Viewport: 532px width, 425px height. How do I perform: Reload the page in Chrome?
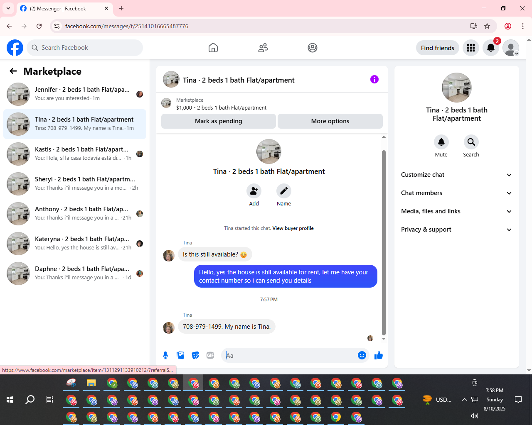pyautogui.click(x=39, y=26)
